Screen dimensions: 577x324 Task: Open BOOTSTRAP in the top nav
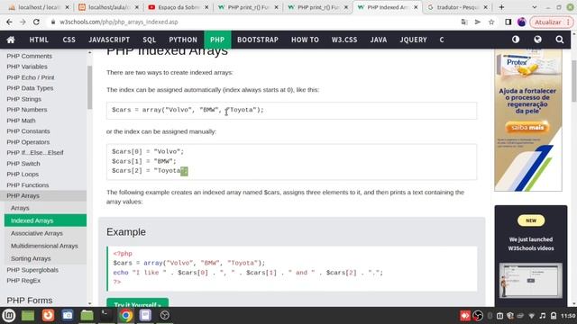pyautogui.click(x=258, y=40)
